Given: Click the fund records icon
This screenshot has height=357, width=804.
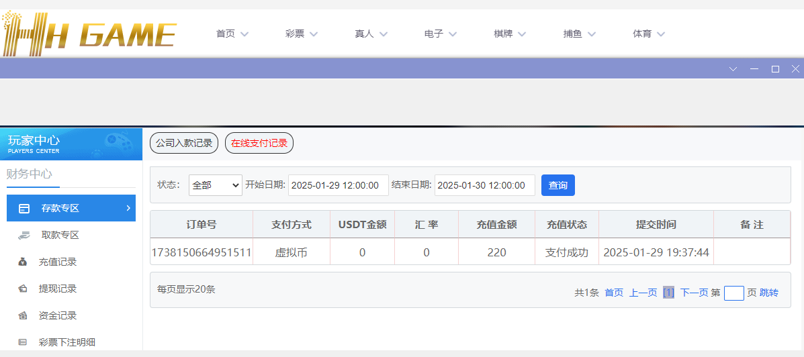Looking at the screenshot, I should click(x=23, y=315).
